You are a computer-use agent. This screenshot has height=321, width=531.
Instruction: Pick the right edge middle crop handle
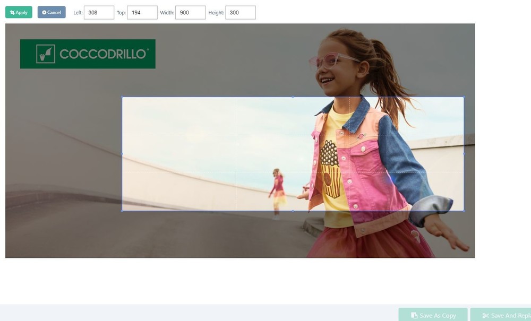point(464,154)
